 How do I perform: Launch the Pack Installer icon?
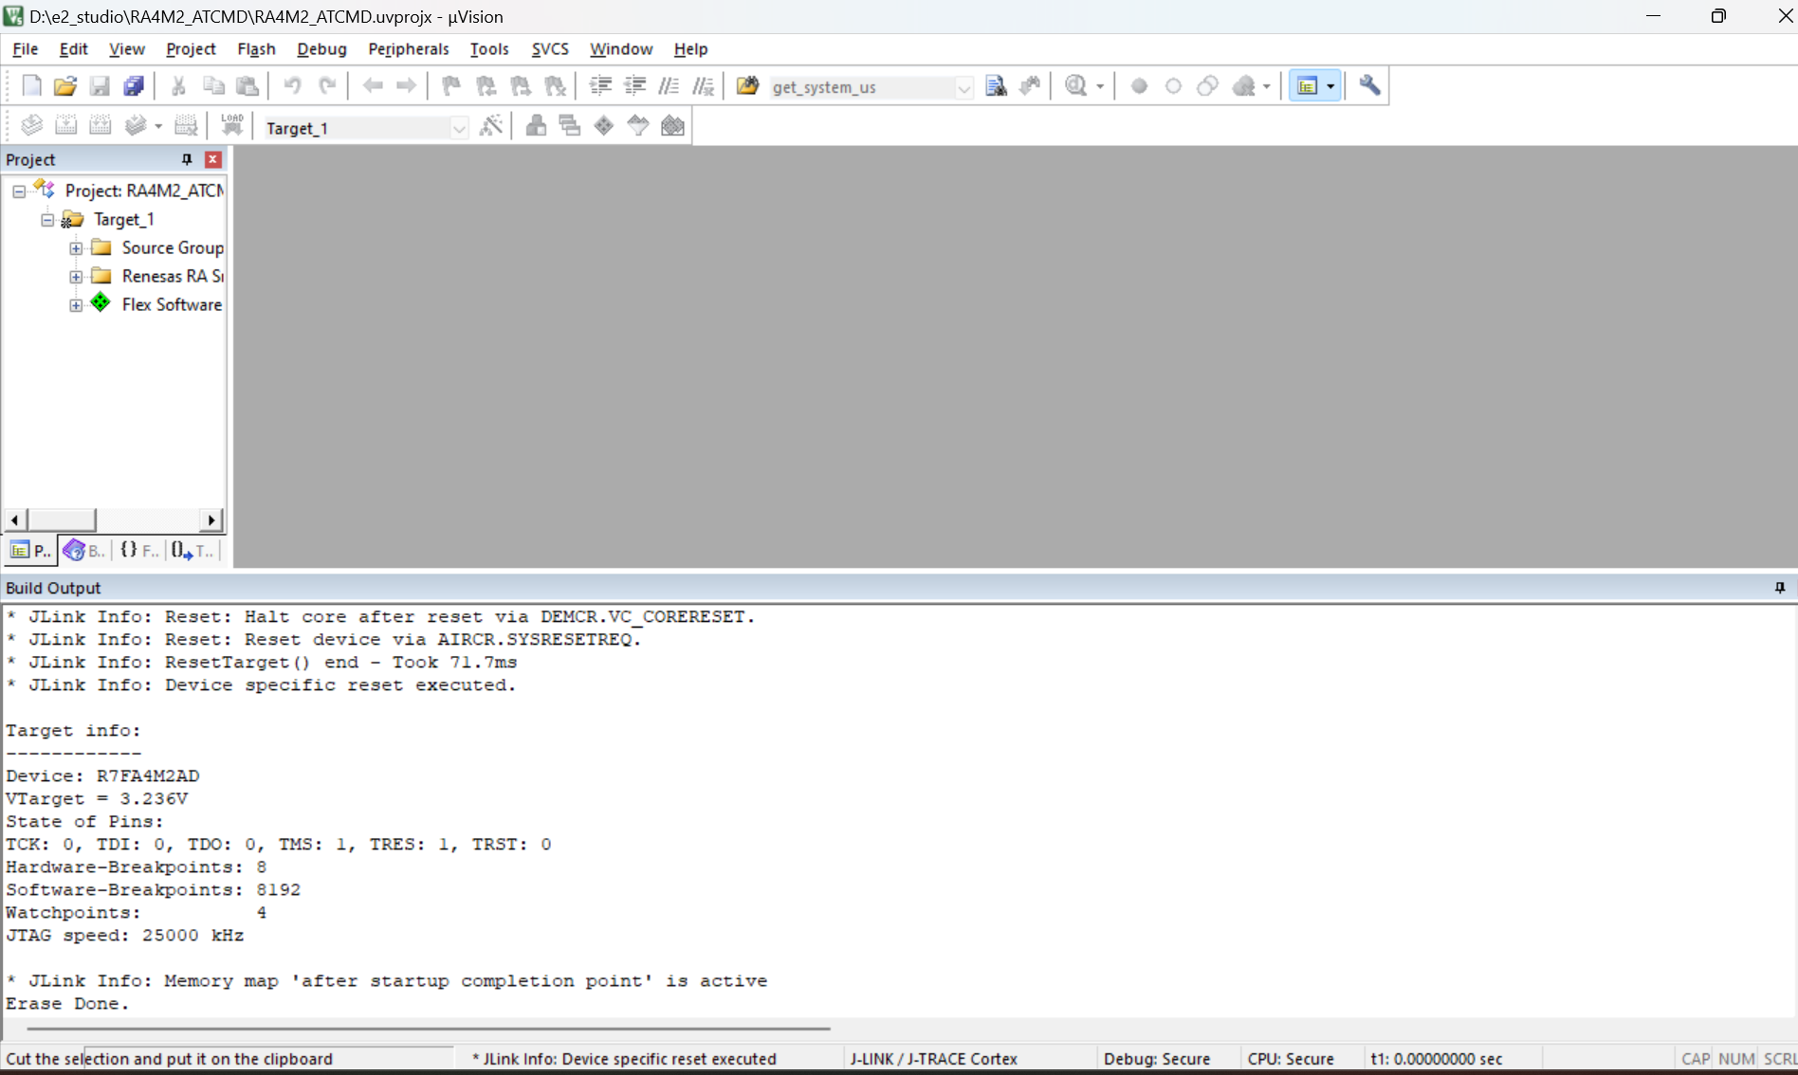pyautogui.click(x=672, y=126)
